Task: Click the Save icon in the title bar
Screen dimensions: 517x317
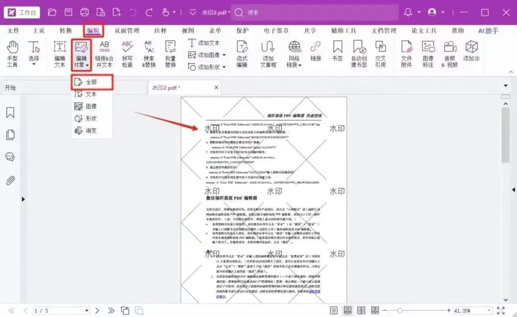Action: pyautogui.click(x=68, y=12)
